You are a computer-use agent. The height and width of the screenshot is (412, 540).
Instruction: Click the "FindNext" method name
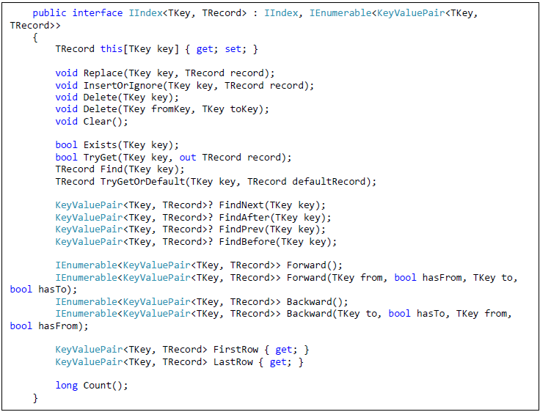[x=241, y=205]
